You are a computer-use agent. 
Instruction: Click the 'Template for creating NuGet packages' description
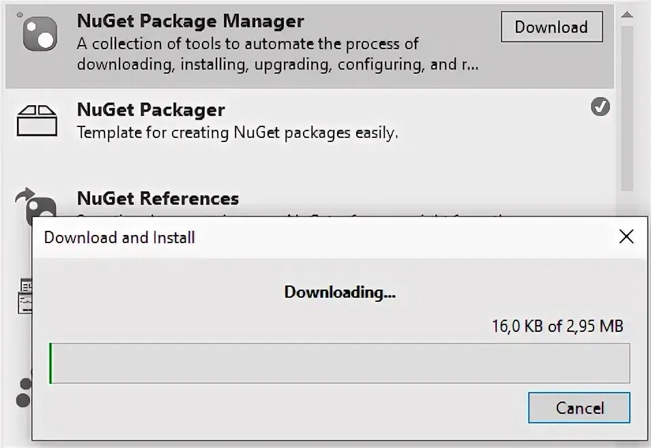237,132
